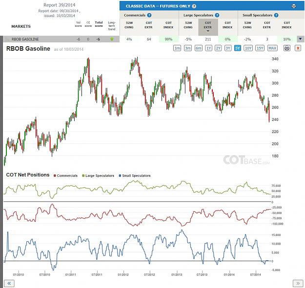Click the RBOB Gasoline chart title
Viewport: 305px width, 288px height.
pos(28,49)
